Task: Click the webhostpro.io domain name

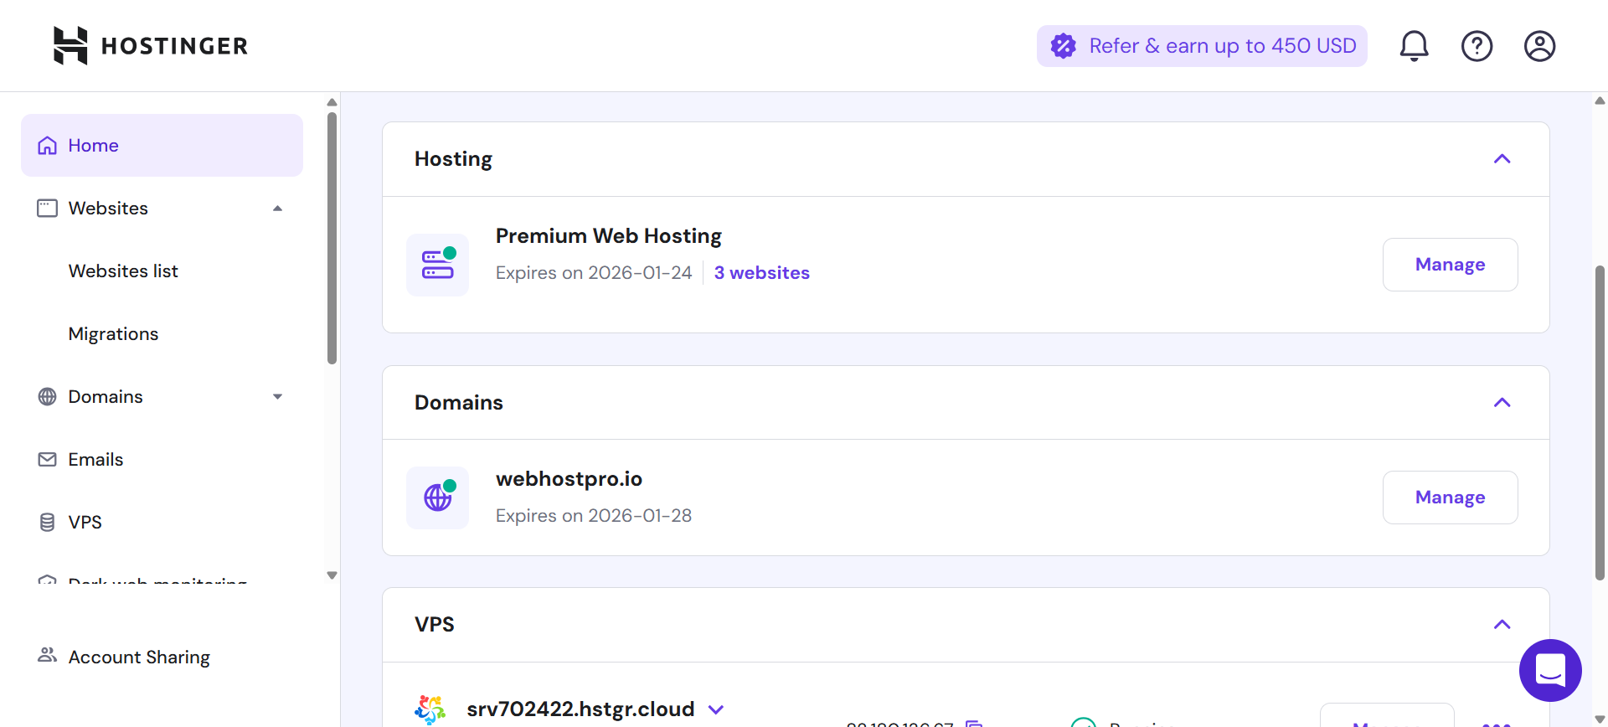Action: (569, 479)
